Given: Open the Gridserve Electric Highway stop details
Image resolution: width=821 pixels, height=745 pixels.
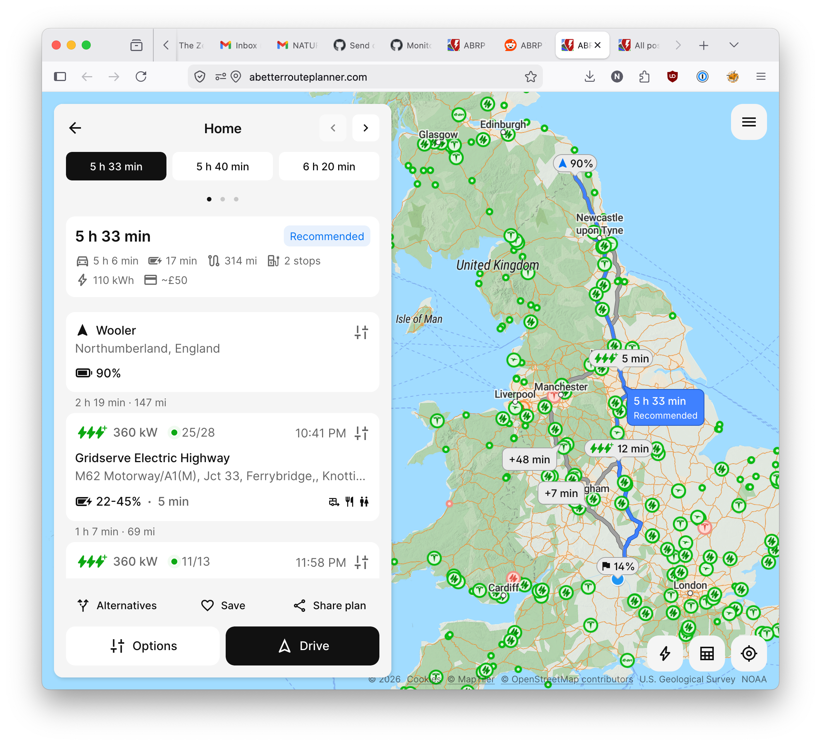Looking at the screenshot, I should (222, 467).
